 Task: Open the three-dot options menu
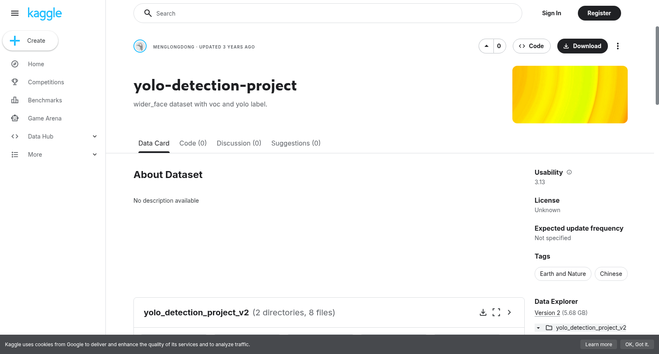point(618,46)
